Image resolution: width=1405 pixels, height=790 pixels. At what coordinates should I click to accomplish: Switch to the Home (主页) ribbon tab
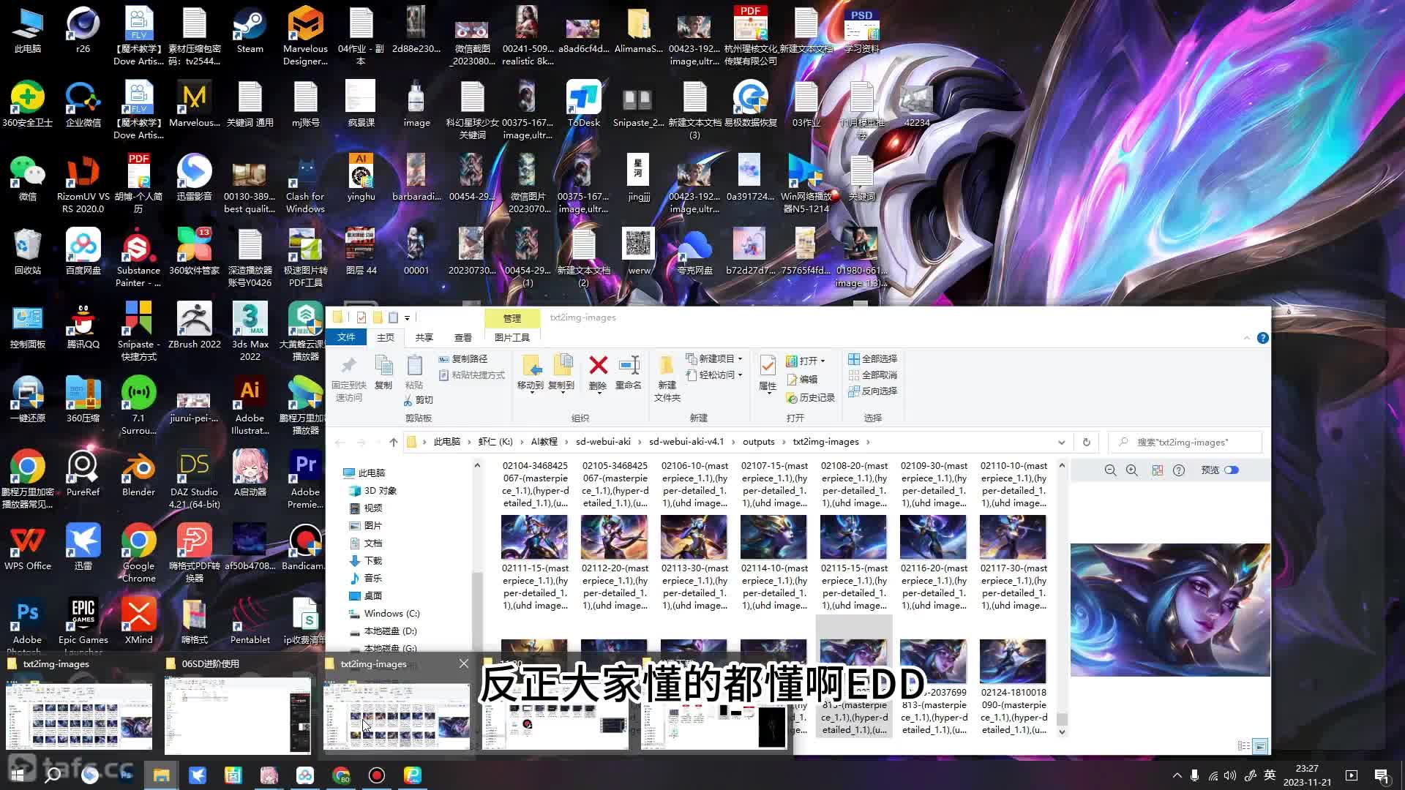(x=386, y=337)
